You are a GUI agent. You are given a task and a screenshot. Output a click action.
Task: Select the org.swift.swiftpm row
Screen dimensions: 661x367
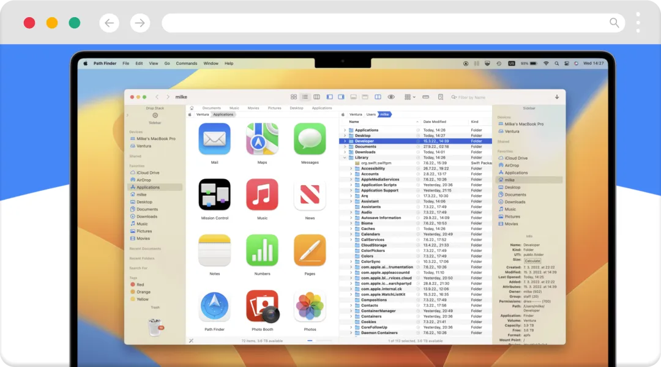pos(415,163)
